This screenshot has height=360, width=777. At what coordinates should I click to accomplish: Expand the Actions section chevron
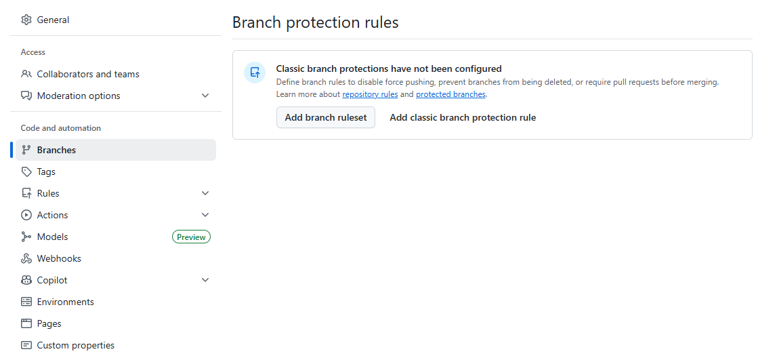pos(205,215)
